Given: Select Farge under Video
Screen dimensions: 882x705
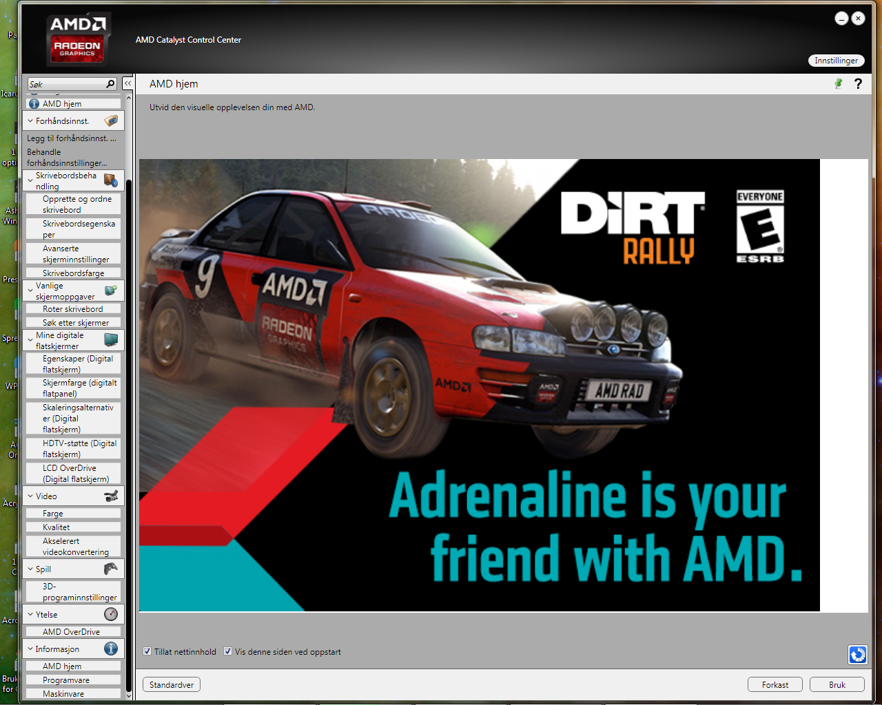Looking at the screenshot, I should tap(73, 514).
